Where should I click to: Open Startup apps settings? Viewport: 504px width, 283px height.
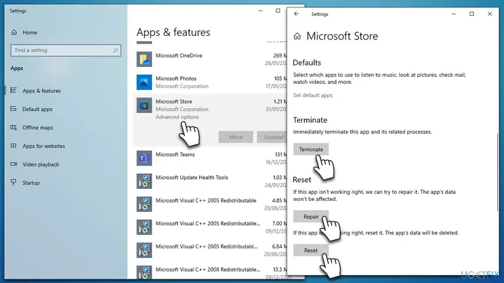[31, 183]
